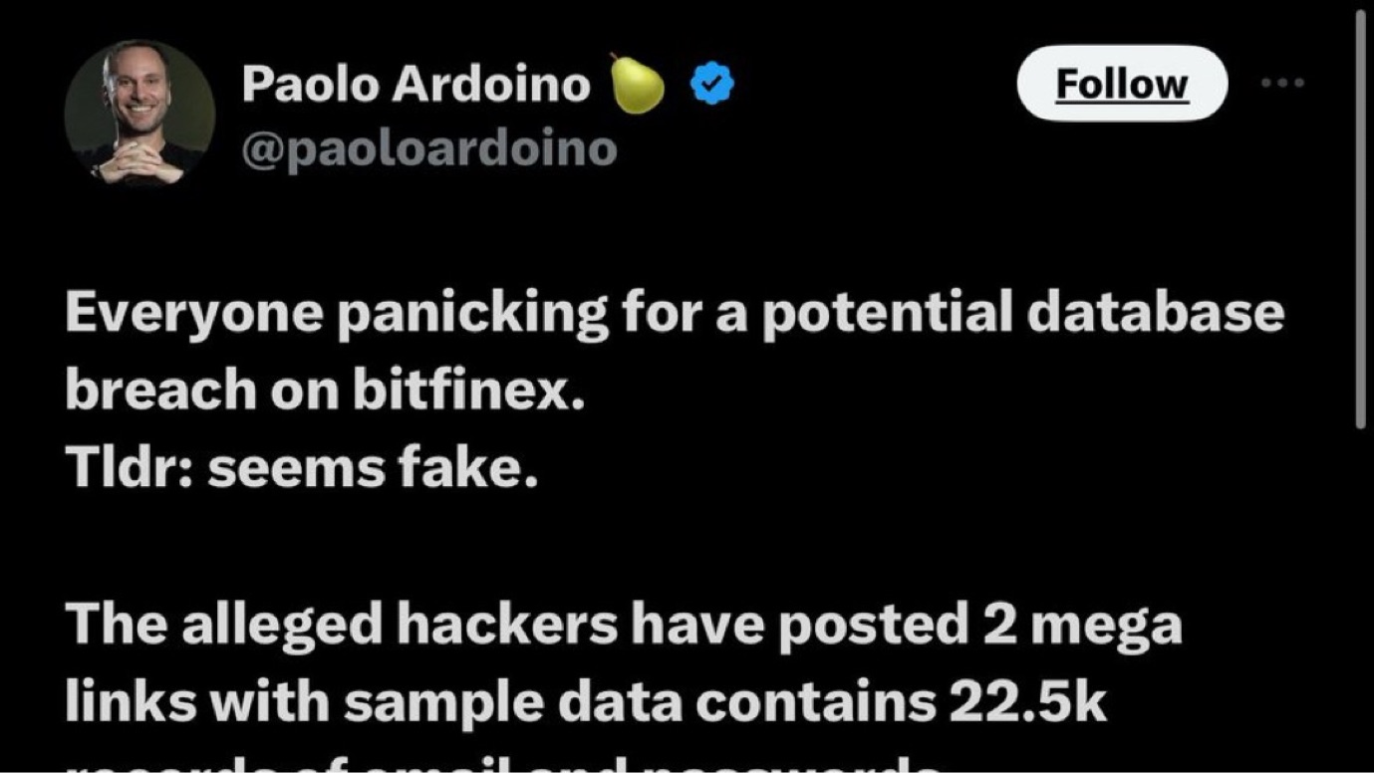Viewport: 1374px width, 773px height.
Task: Click the Paolo Ardoino display name
Action: (415, 84)
